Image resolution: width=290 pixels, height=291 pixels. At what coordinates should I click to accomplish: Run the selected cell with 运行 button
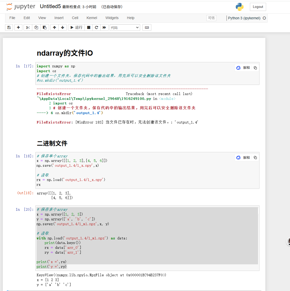(x=76, y=27)
